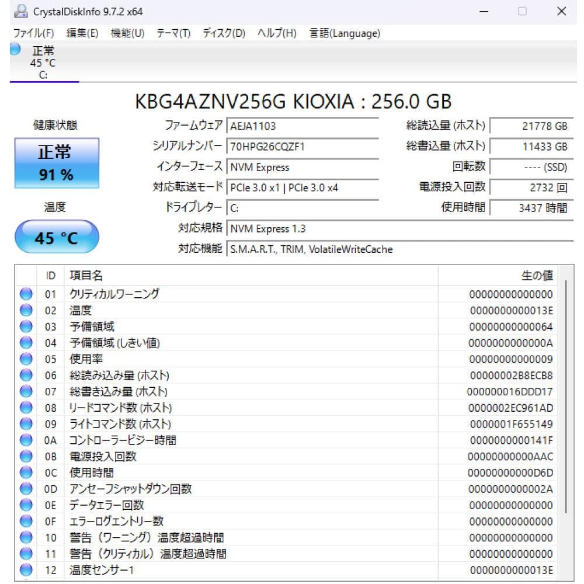Click the rotation rate value ---- (SSD)
The height and width of the screenshot is (584, 584).
(531, 167)
